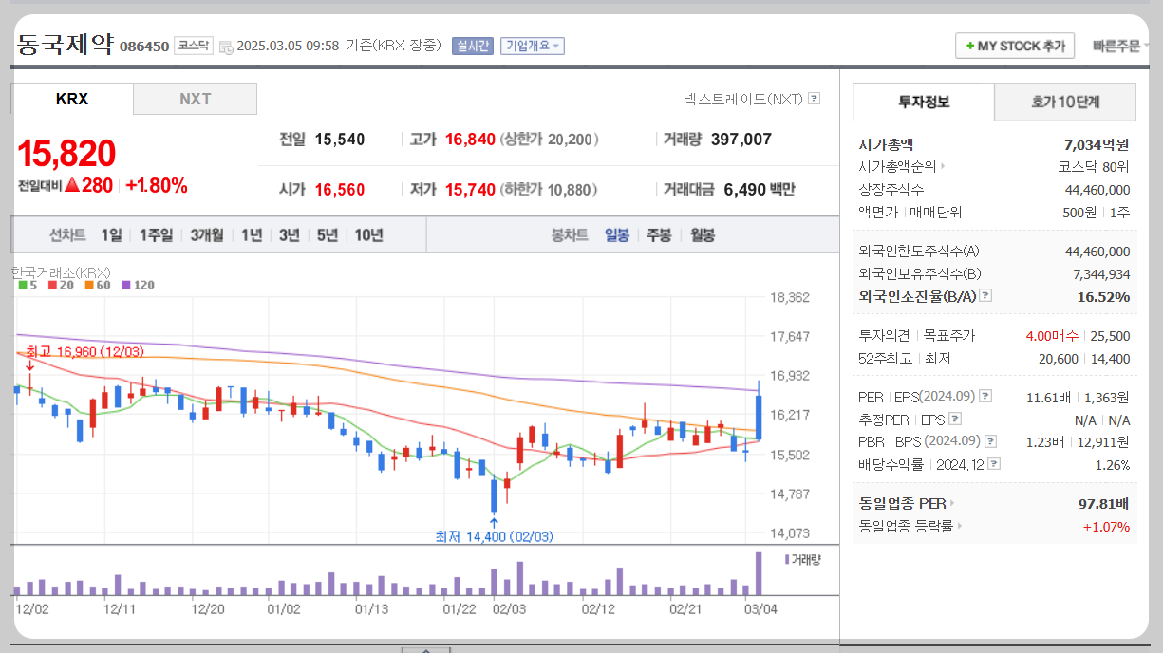Click the +1.80% change percentage
This screenshot has height=653, width=1163.
pos(157,186)
